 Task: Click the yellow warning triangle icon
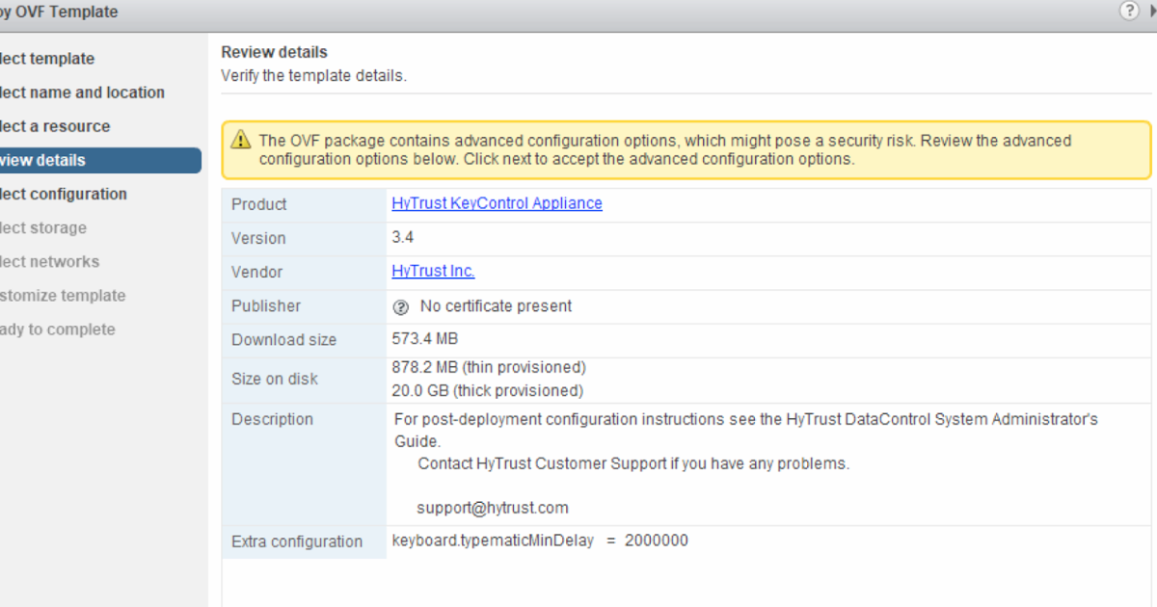click(x=241, y=141)
